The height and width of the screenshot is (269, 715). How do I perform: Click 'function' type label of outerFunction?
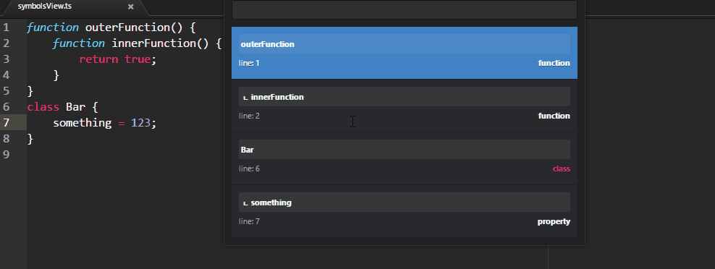[x=554, y=63]
